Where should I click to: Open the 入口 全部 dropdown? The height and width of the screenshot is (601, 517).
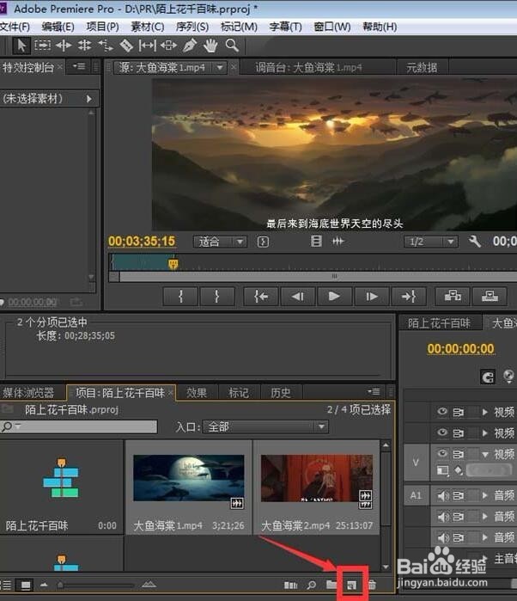click(x=265, y=426)
